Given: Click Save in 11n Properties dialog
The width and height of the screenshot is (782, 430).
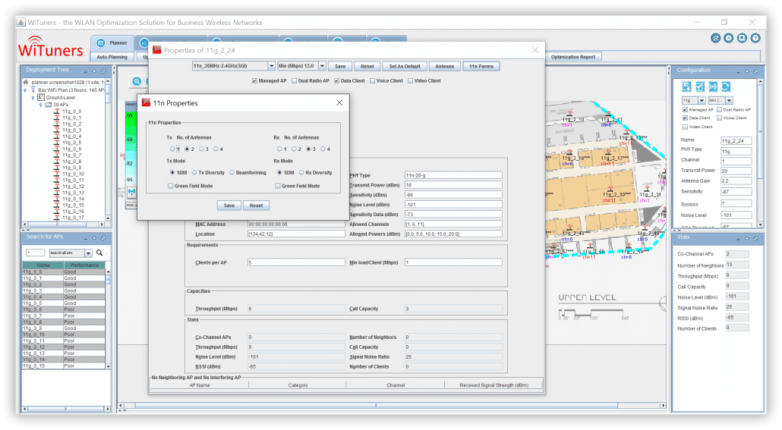Looking at the screenshot, I should pyautogui.click(x=229, y=206).
